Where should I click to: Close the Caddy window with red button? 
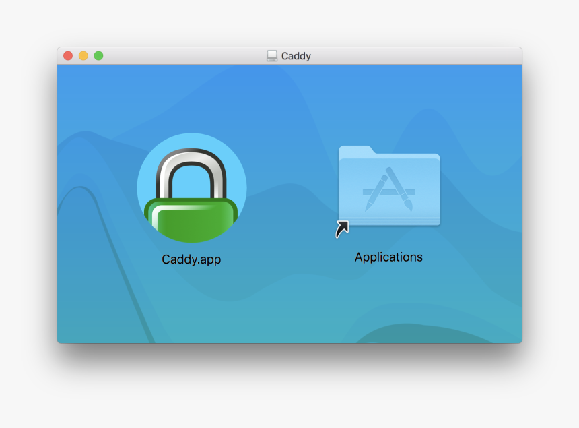[x=68, y=56]
